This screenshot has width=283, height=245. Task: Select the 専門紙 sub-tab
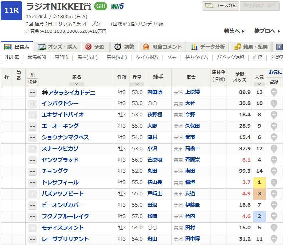click(x=61, y=58)
